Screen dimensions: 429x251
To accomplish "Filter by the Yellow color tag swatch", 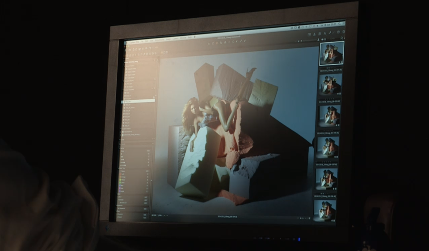I will (120, 180).
